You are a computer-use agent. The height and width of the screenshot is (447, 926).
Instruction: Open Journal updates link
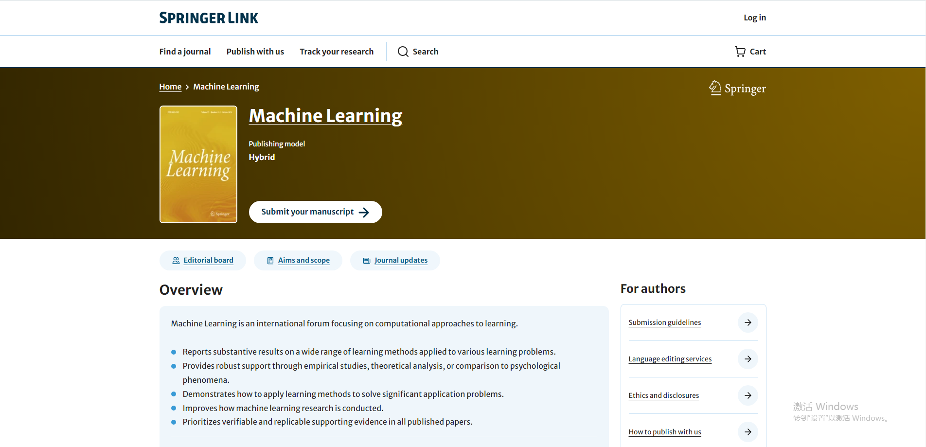click(401, 260)
